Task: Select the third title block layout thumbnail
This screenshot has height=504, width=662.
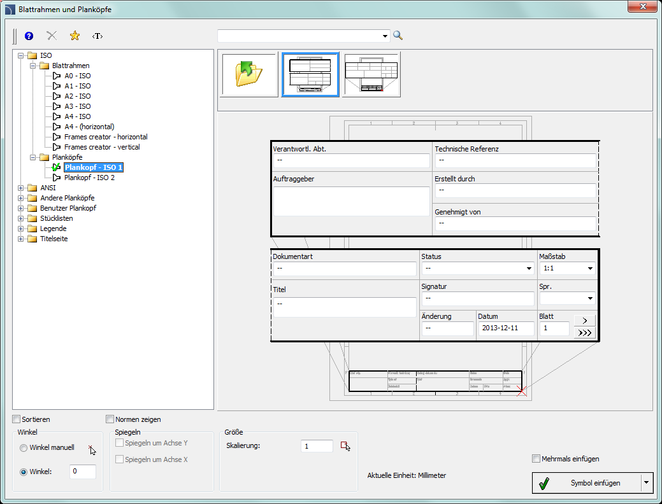Action: pos(371,74)
